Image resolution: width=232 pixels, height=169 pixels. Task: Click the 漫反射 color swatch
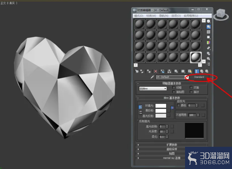click(x=161, y=111)
